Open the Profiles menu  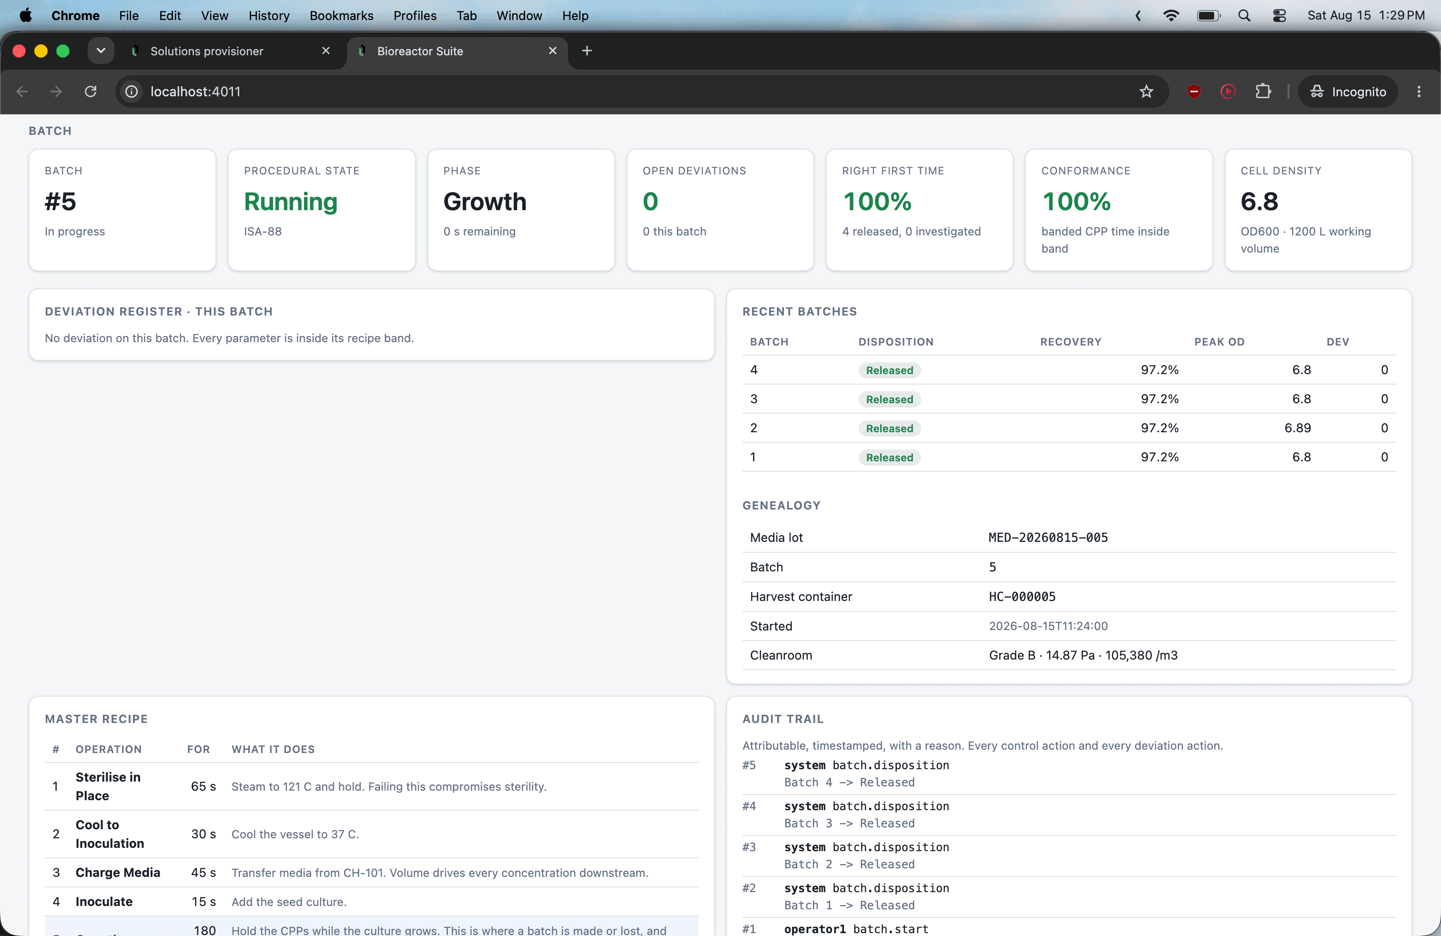click(415, 16)
